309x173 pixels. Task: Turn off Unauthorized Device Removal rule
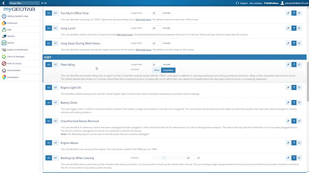[x=55, y=121]
